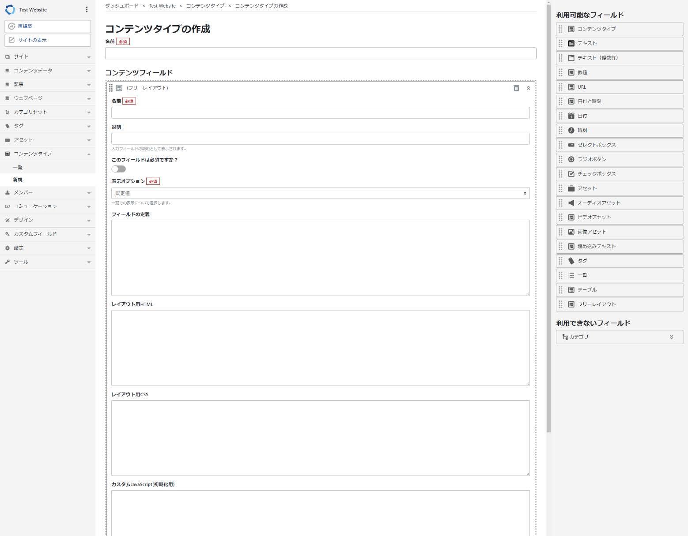Click the 時刻 clock icon
This screenshot has height=536, width=688.
click(x=571, y=130)
